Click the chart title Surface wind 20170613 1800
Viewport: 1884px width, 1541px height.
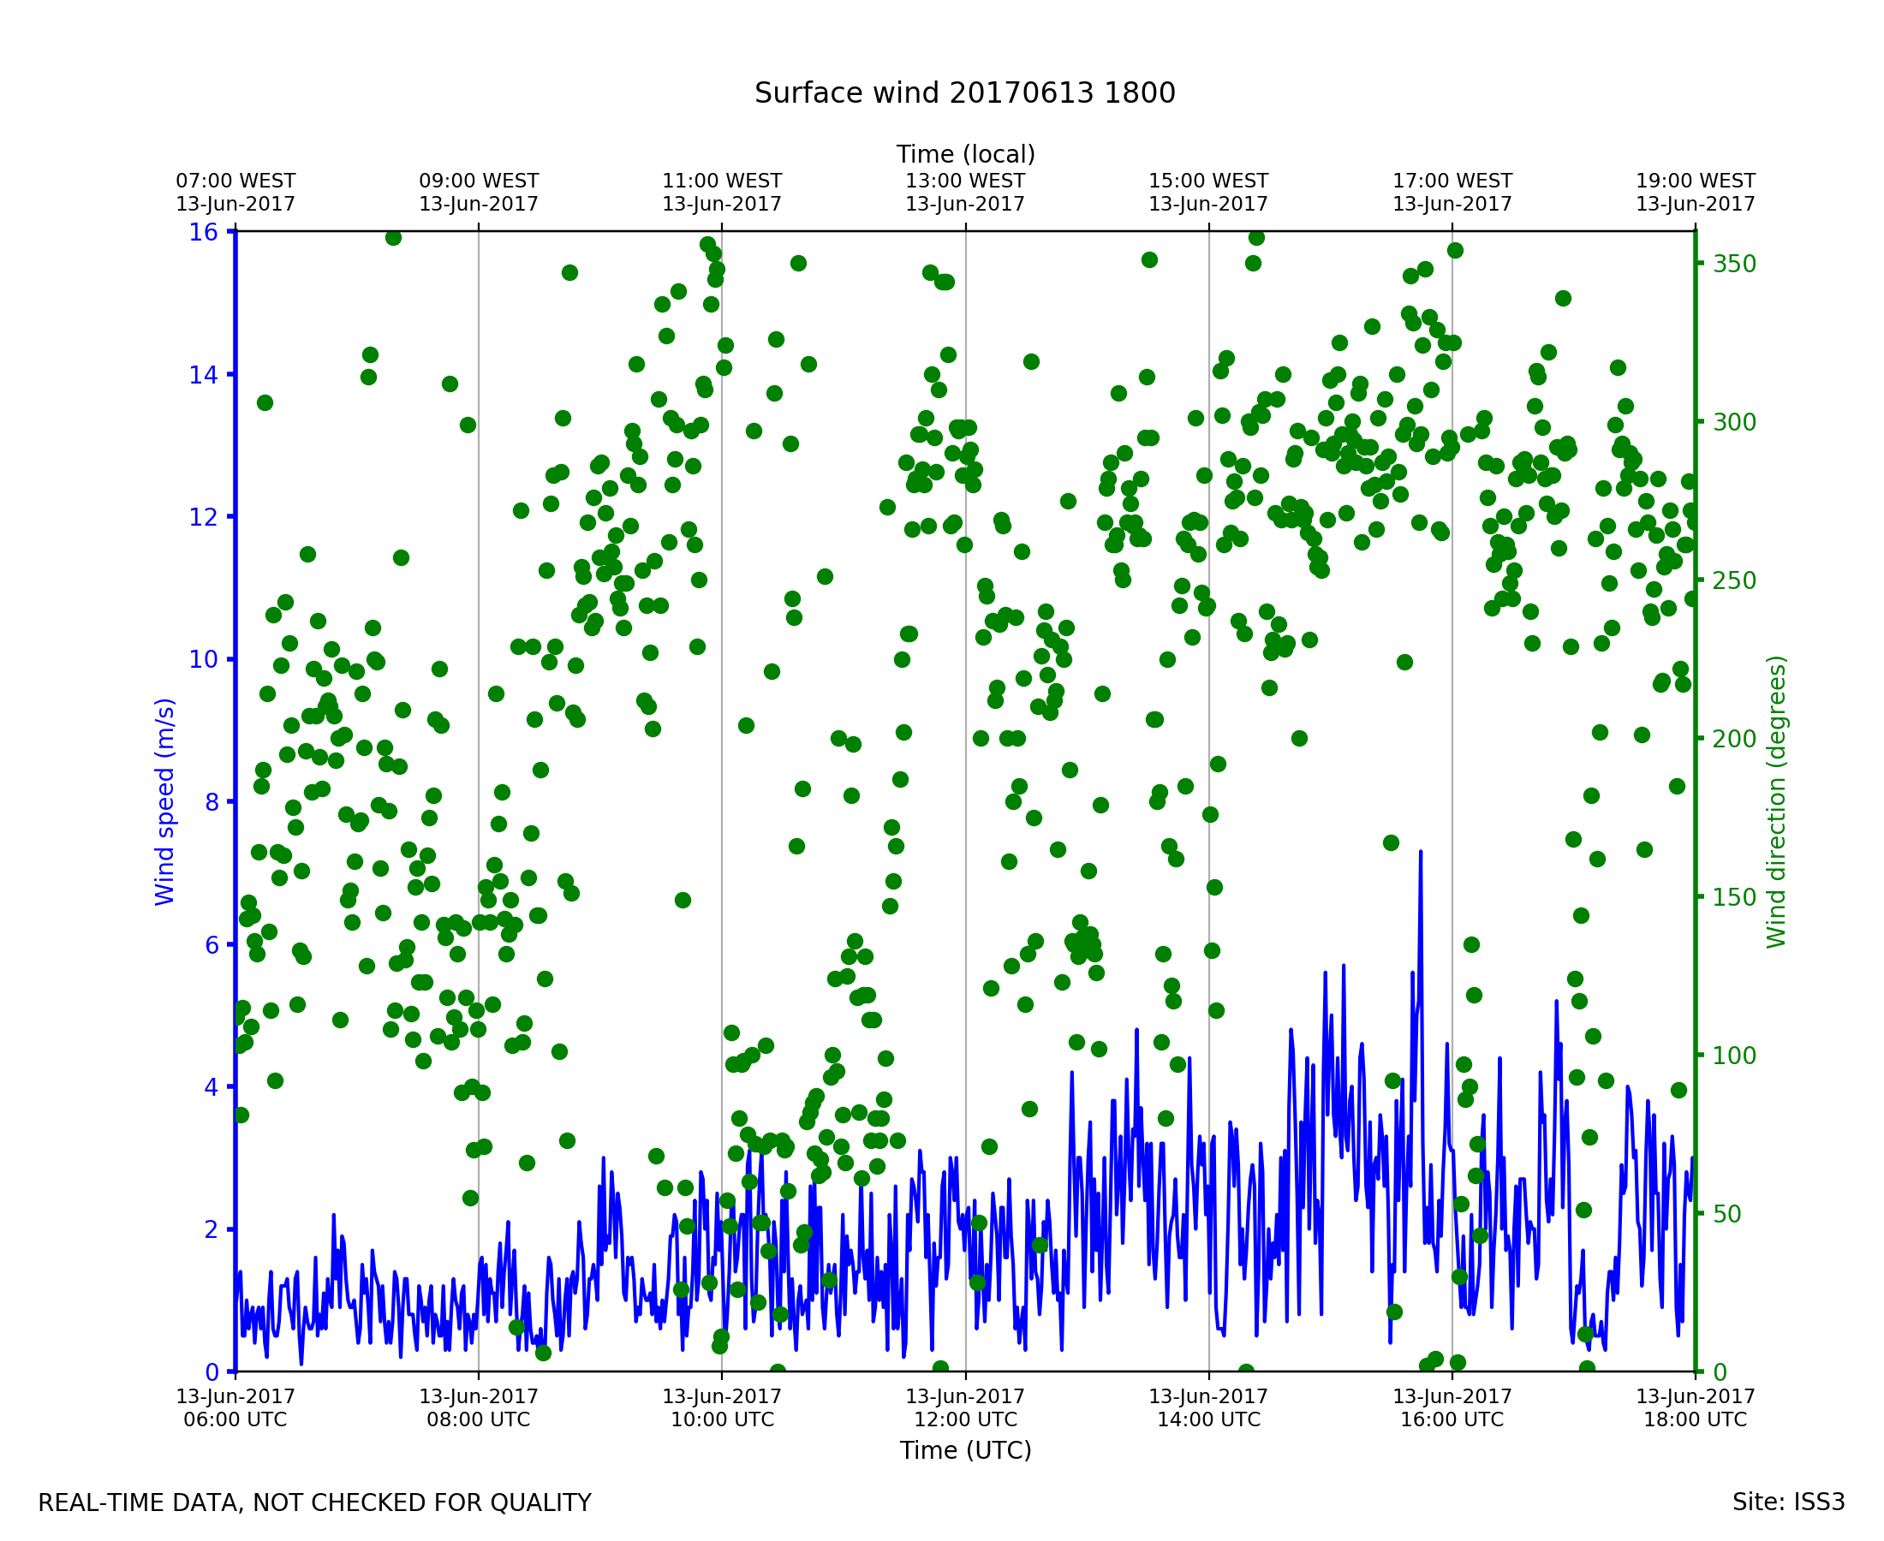tap(964, 93)
